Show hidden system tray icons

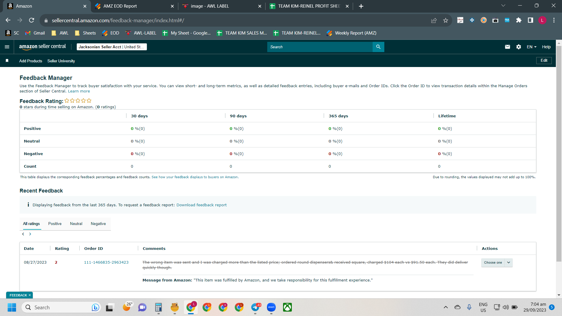446,307
